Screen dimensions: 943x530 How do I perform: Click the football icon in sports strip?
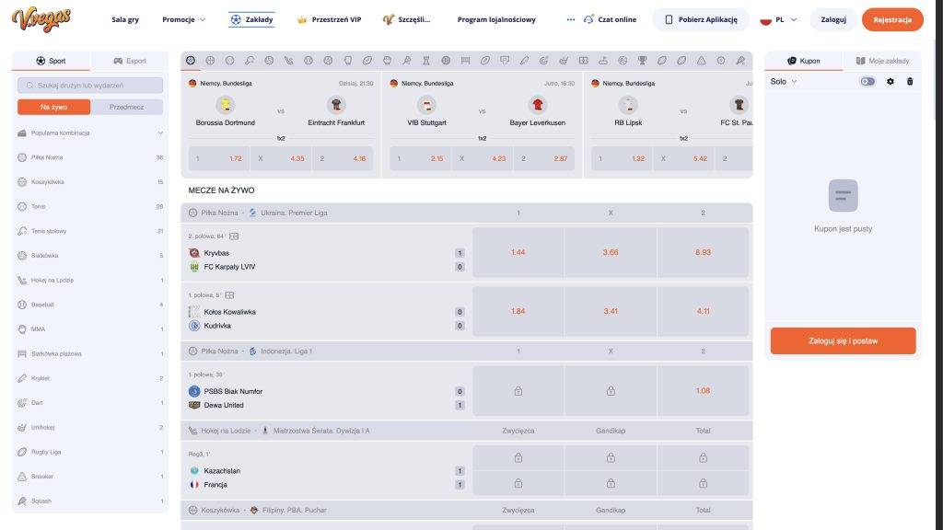point(191,61)
